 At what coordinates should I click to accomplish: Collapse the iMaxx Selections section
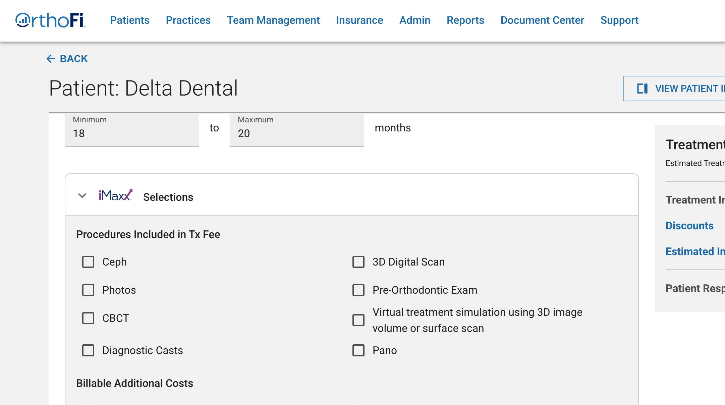pos(82,196)
